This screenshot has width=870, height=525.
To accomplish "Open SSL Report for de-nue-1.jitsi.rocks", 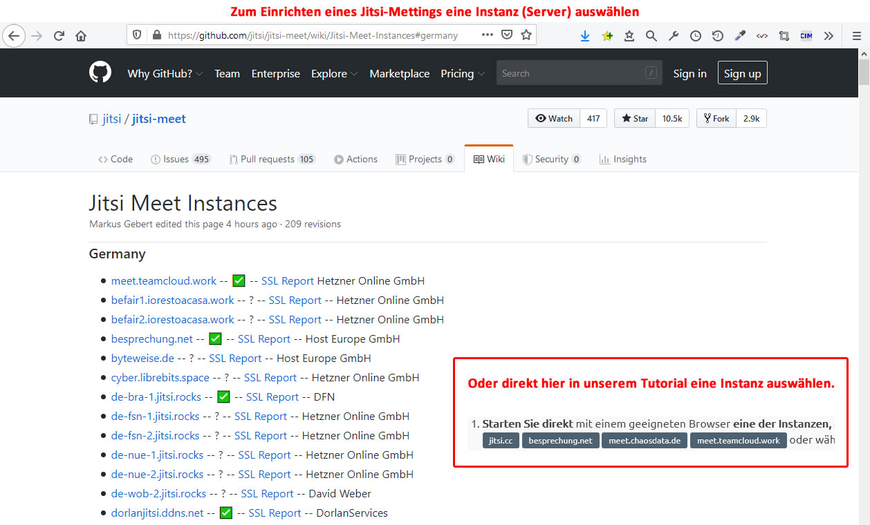I will point(265,455).
